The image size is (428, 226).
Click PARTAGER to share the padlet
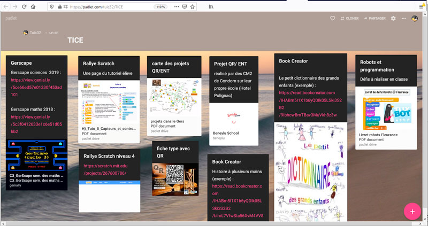click(375, 18)
